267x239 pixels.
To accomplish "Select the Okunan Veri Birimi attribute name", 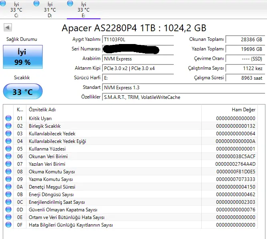I will pos(48,157).
